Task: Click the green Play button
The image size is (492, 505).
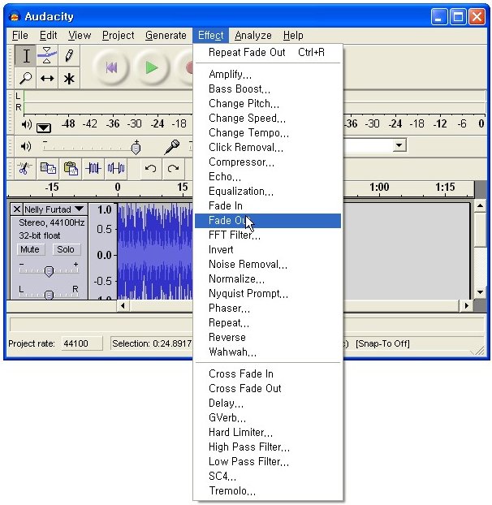Action: click(151, 67)
